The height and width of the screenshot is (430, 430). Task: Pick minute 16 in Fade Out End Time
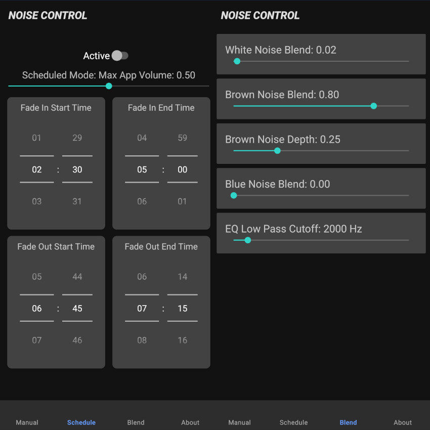pyautogui.click(x=182, y=340)
